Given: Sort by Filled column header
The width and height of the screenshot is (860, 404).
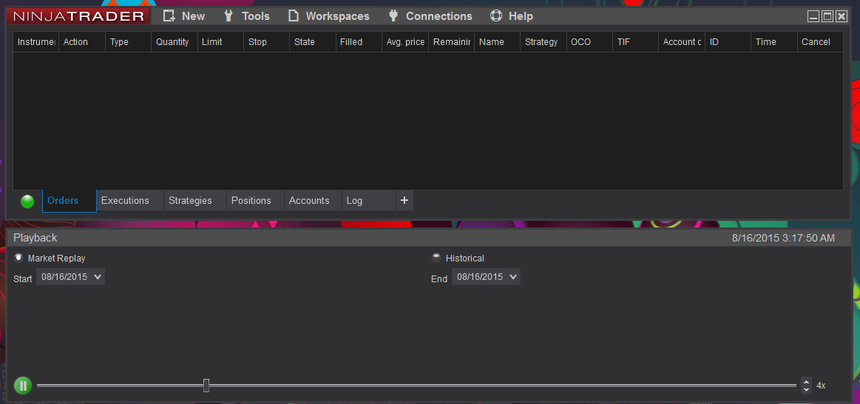Looking at the screenshot, I should [359, 41].
